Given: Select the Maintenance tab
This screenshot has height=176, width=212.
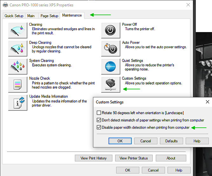Looking at the screenshot, I should tap(72, 15).
